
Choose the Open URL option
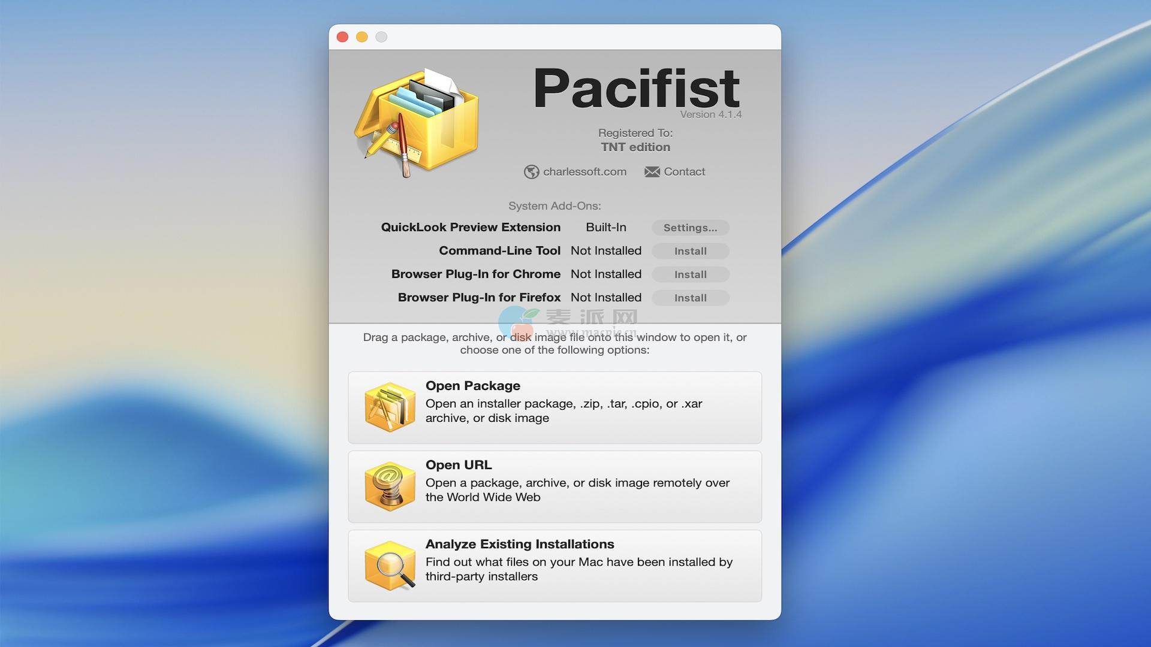[x=555, y=486]
